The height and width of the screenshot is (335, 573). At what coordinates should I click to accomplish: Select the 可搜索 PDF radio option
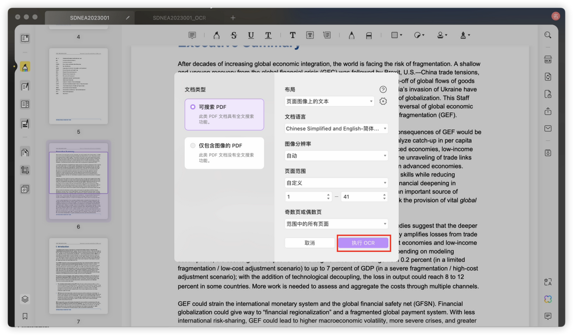[x=193, y=107]
